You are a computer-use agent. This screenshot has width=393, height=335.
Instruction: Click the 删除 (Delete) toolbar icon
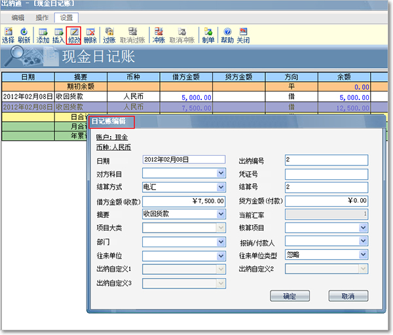click(x=90, y=35)
